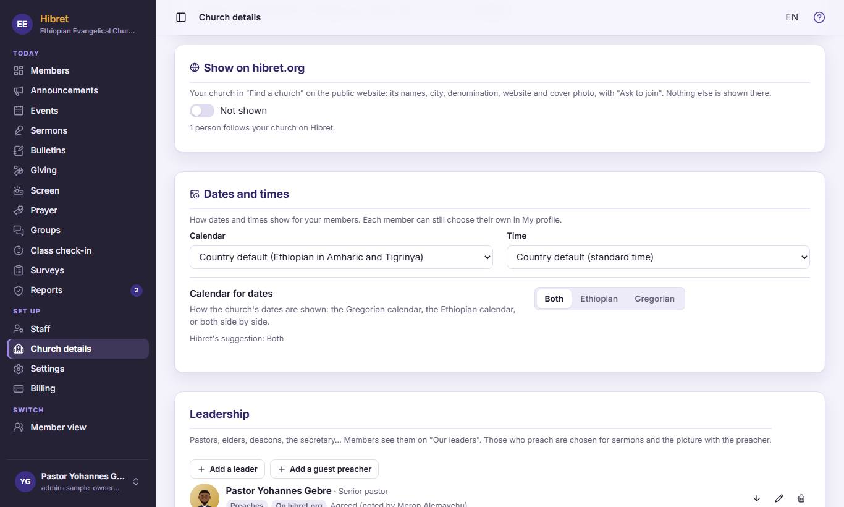Select Gregorian calendar option
The width and height of the screenshot is (844, 507).
point(654,299)
